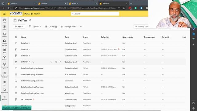Open Create in left sidebar
This screenshot has height=111, width=197.
click(x=4, y=27)
